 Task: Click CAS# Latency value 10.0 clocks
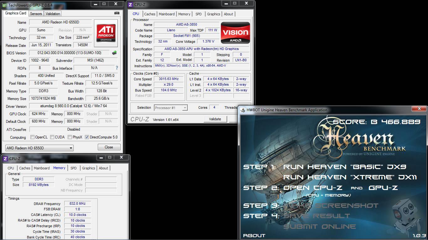pos(77,215)
